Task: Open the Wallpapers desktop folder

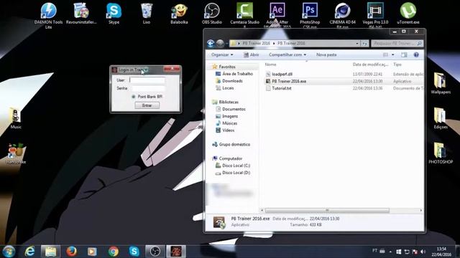Action: click(441, 83)
